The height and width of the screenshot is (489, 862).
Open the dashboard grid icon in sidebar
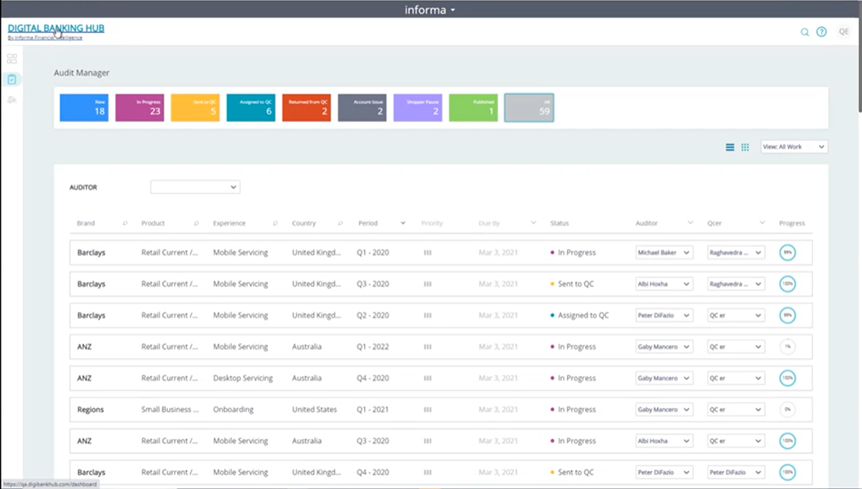[12, 59]
